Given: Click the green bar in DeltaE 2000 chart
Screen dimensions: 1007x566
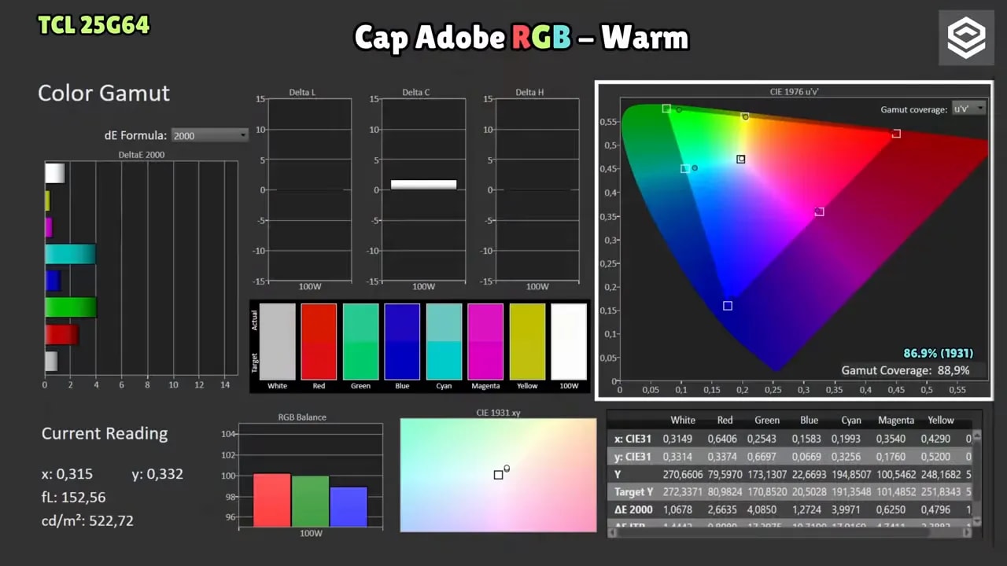Looking at the screenshot, I should (x=71, y=307).
